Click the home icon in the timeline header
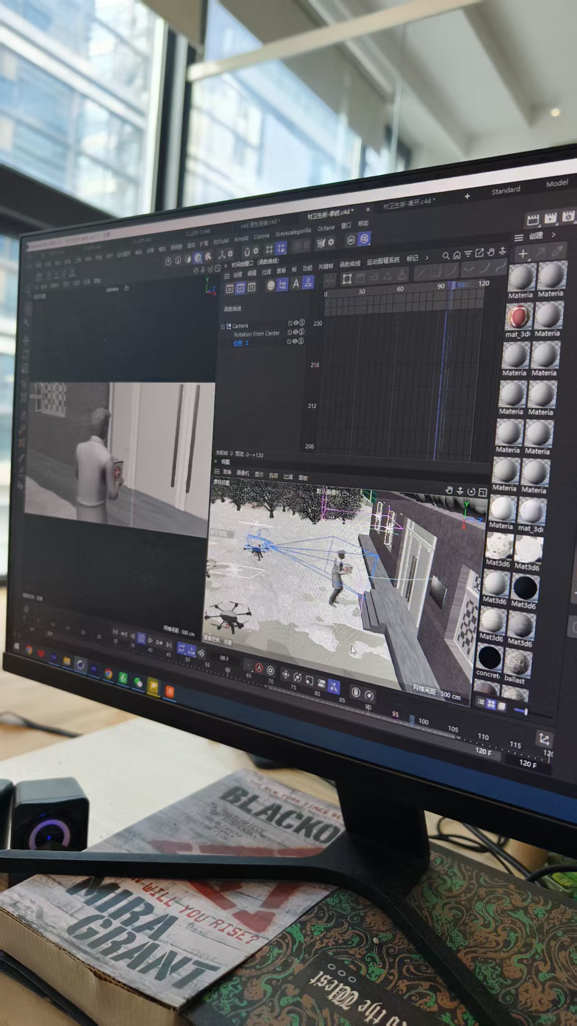This screenshot has height=1026, width=577. pyautogui.click(x=457, y=255)
